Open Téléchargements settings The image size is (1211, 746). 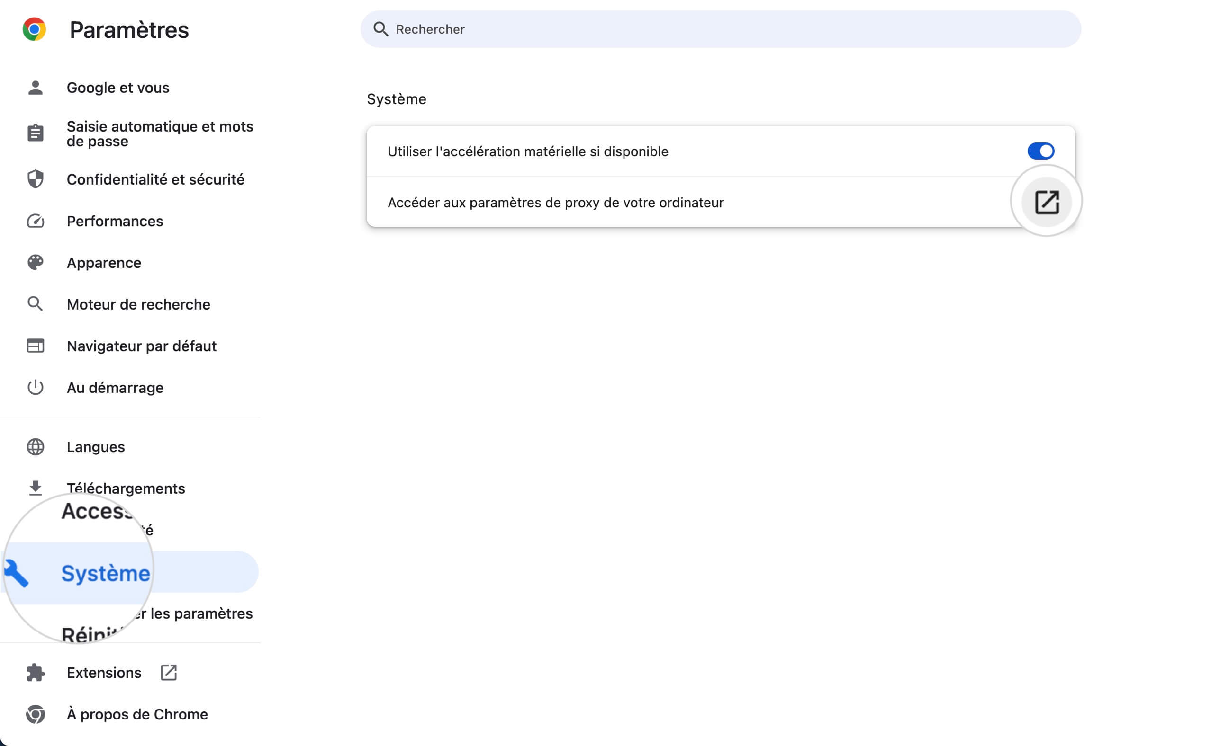pos(126,488)
